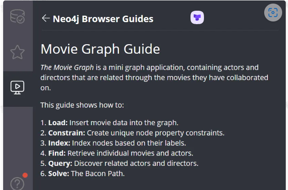
Task: Click list item 'Constrain: Create unique node property constraints'
Action: (133, 133)
